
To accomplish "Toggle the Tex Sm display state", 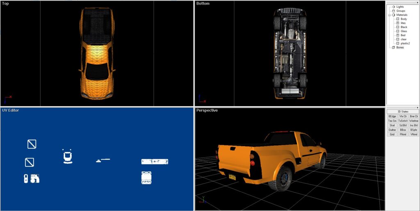I will [392, 121].
